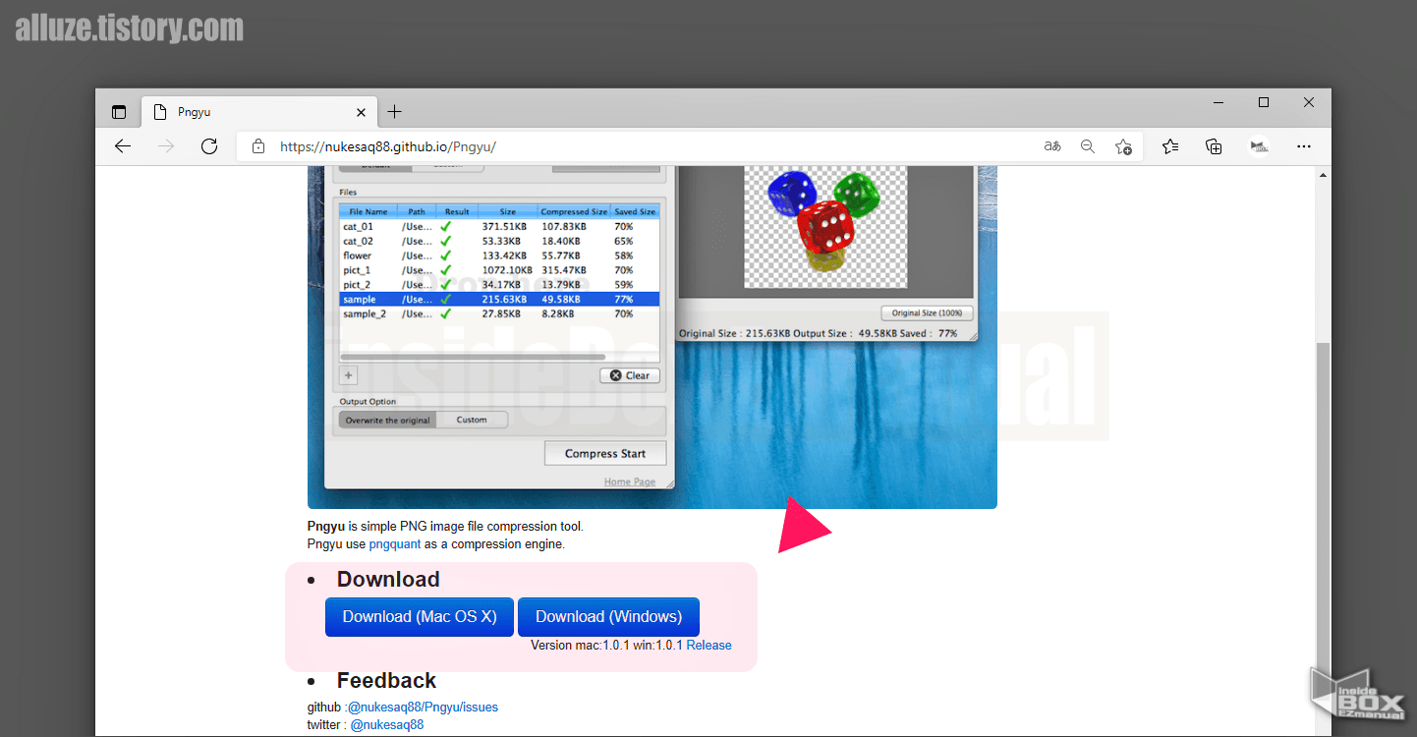The height and width of the screenshot is (737, 1417).
Task: Click the Feedback heading text
Action: click(386, 681)
